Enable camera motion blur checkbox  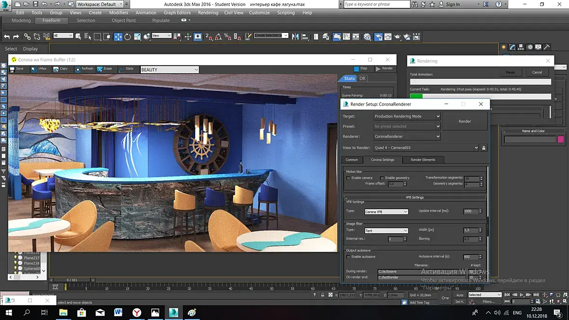click(349, 178)
